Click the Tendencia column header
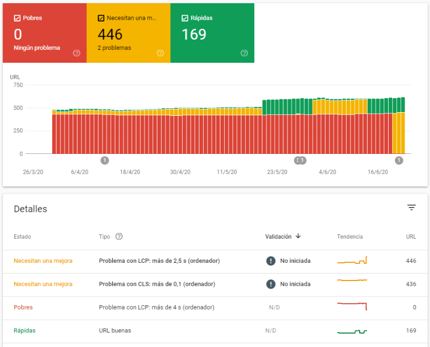 point(350,237)
